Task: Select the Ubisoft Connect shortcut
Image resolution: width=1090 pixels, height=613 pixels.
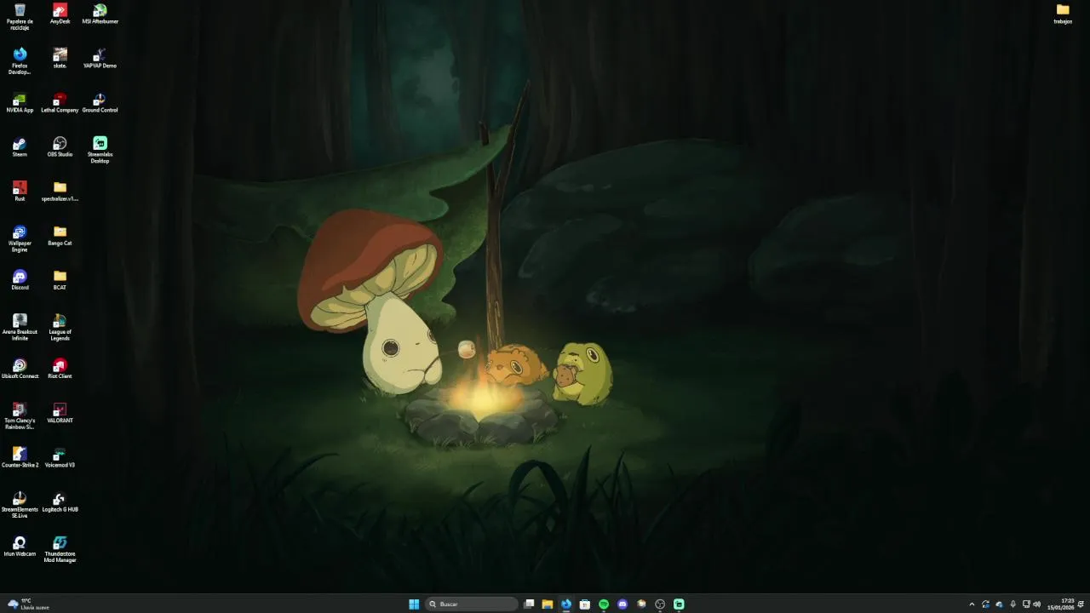Action: coord(20,368)
